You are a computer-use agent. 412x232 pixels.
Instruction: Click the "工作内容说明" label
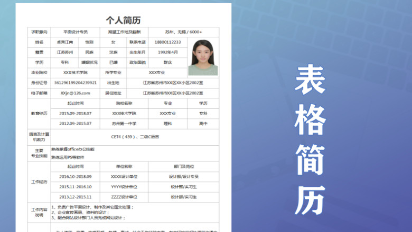point(39,213)
